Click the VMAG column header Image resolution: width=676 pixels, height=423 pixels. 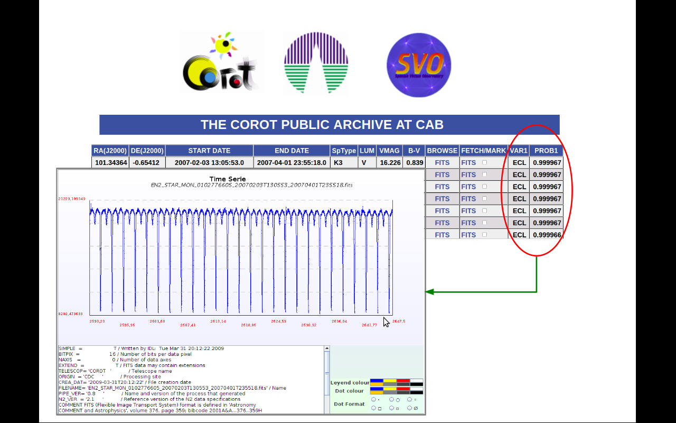tap(389, 151)
